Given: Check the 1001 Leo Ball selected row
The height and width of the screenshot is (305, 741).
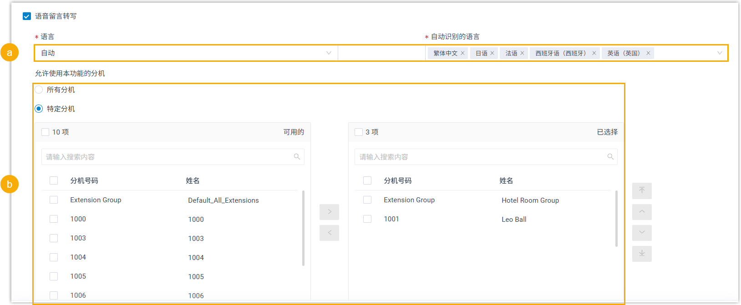Looking at the screenshot, I should [x=367, y=219].
